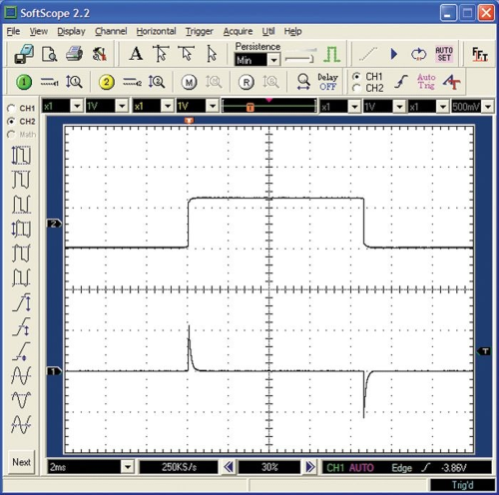Click the FFT analysis icon
The height and width of the screenshot is (495, 499).
click(480, 54)
